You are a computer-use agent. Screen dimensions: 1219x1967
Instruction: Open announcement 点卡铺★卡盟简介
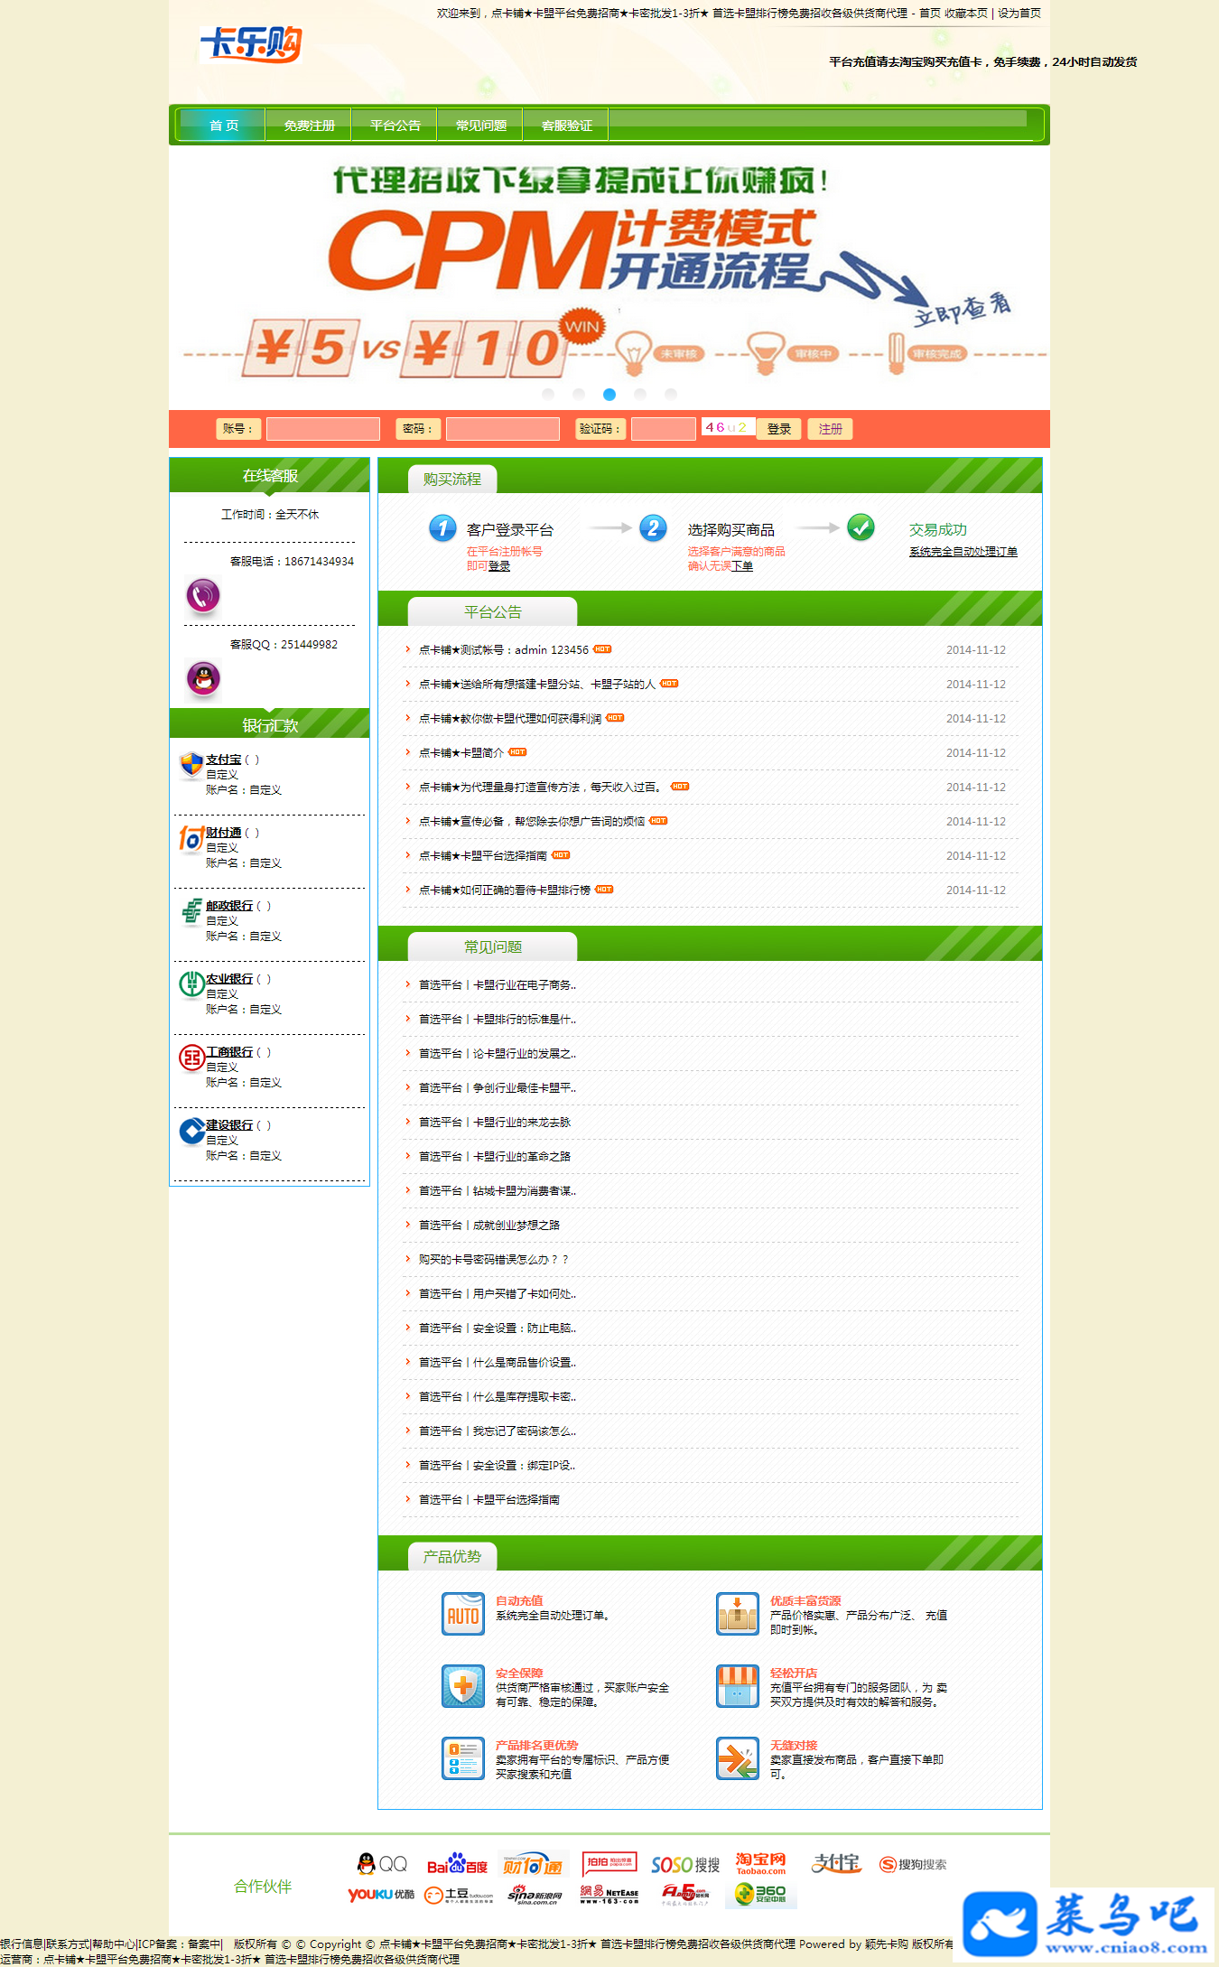461,753
